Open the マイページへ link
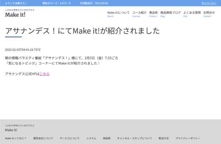 pyautogui.click(x=208, y=3)
